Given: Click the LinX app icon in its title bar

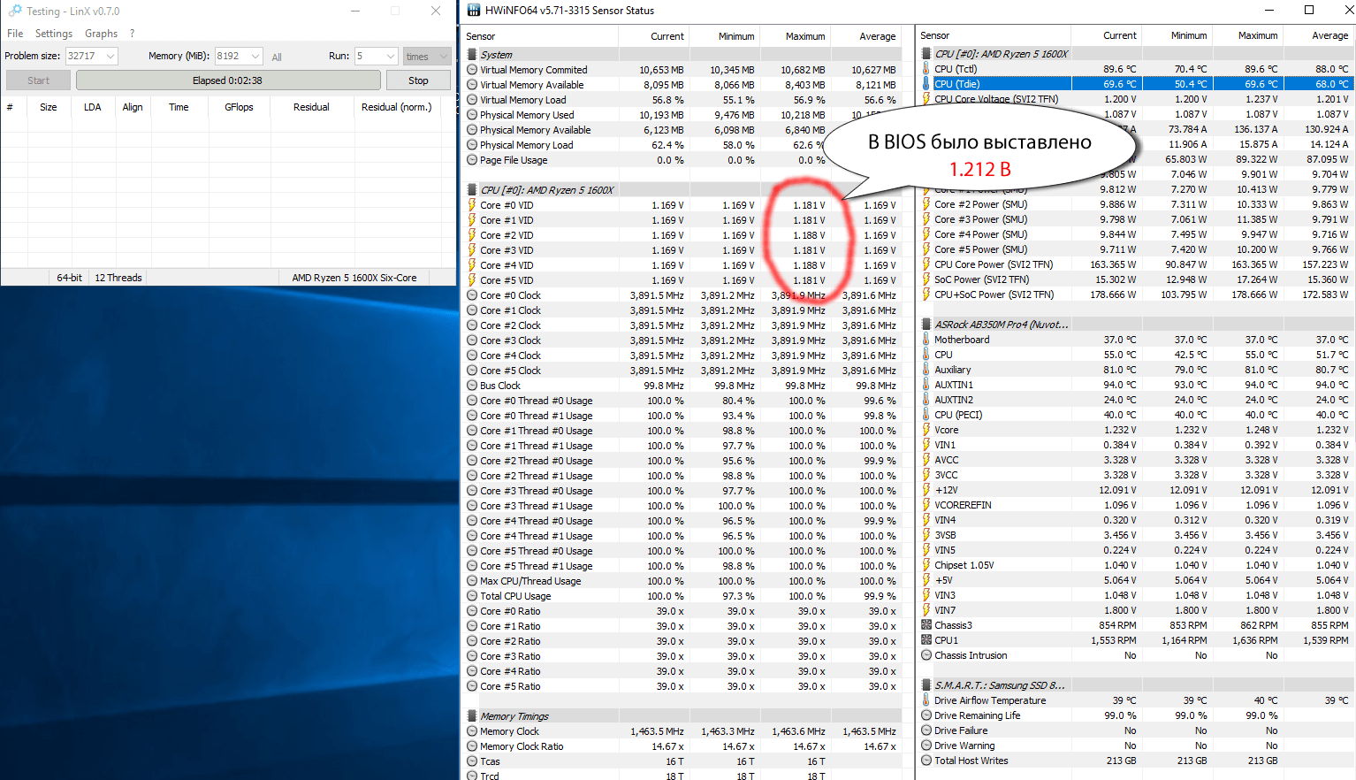Looking at the screenshot, I should click(14, 11).
